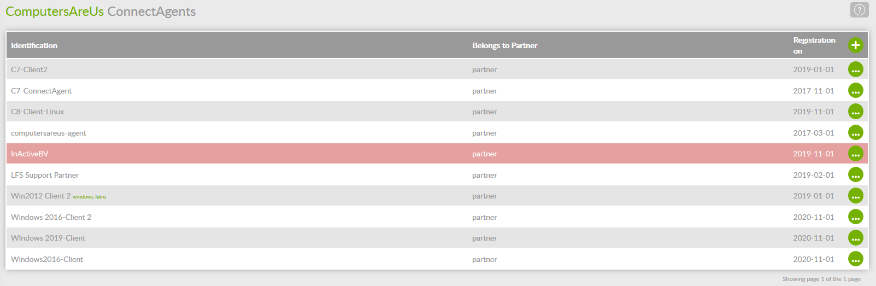Open actions menu for InActiveBV row
This screenshot has height=286, width=876.
click(x=855, y=154)
